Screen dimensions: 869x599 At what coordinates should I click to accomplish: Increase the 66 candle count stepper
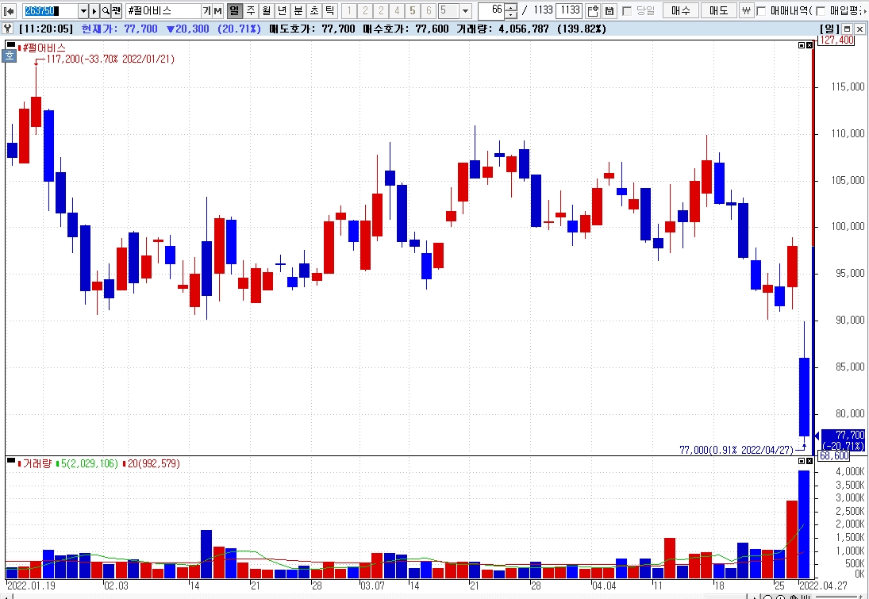(512, 7)
